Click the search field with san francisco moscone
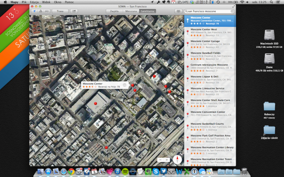Viewport: 284px width, 177px height. (209, 11)
